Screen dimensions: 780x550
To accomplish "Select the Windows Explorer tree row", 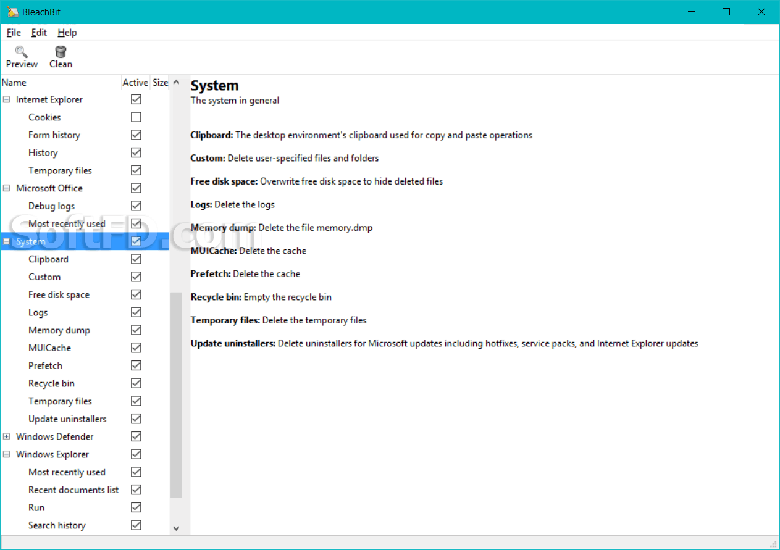I will pos(84,454).
